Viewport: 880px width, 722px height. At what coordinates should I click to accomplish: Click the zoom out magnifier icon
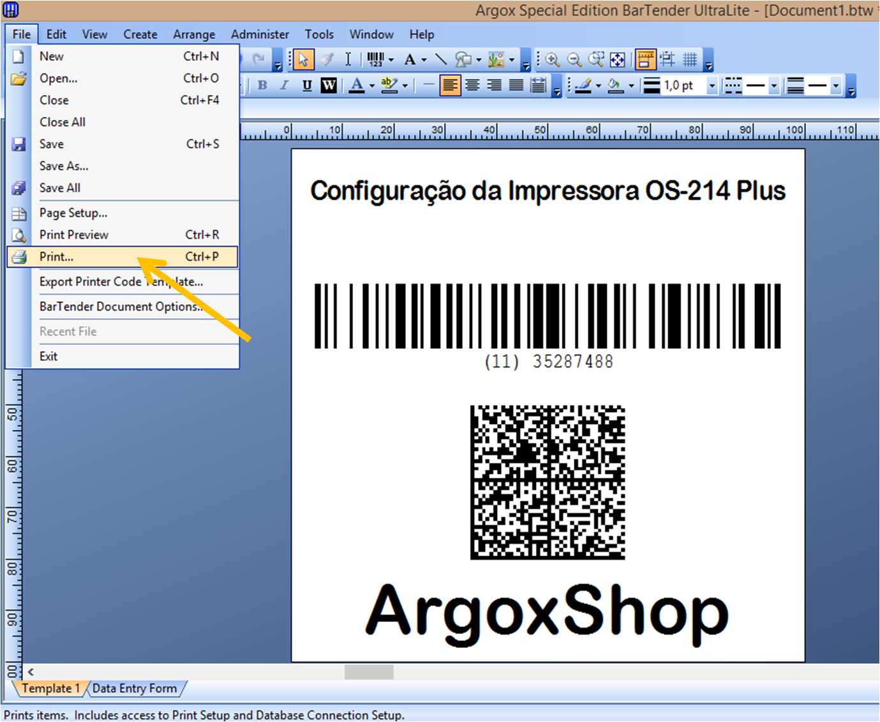pyautogui.click(x=574, y=60)
